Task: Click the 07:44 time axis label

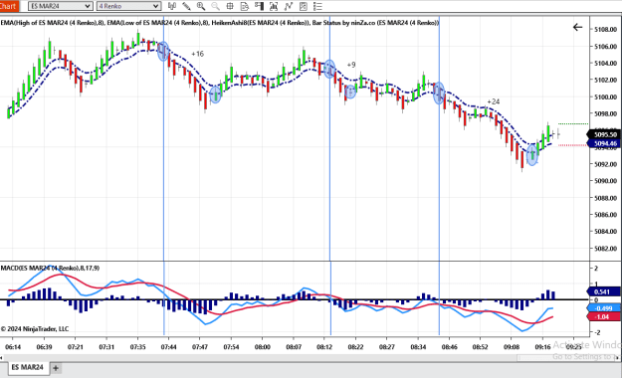Action: tap(168, 346)
